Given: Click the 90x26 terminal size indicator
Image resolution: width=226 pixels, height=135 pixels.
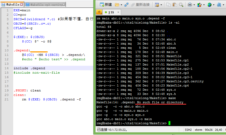Looking at the screenshot, I should 209,130.
